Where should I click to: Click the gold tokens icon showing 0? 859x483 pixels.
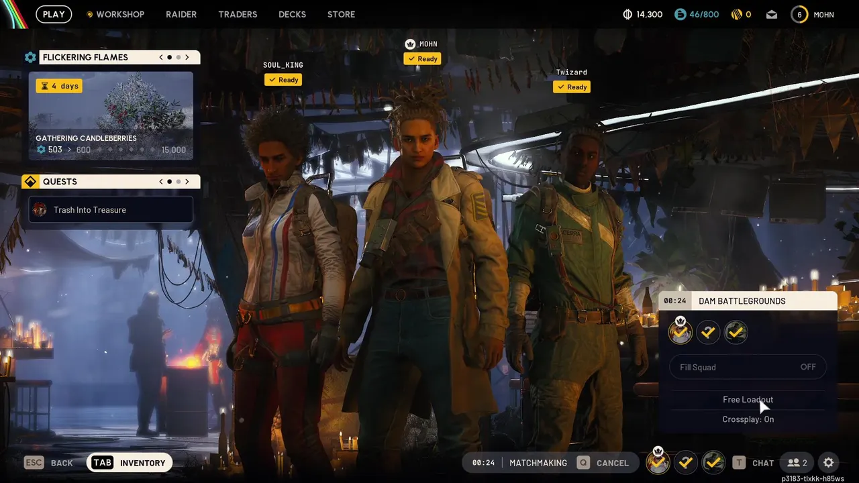[737, 14]
